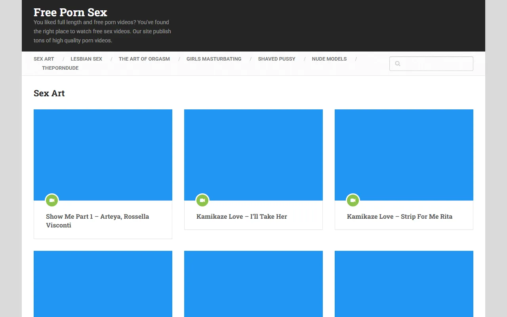Screen dimensions: 507x317
Task: Open the Sex Art menu item
Action: click(44, 59)
